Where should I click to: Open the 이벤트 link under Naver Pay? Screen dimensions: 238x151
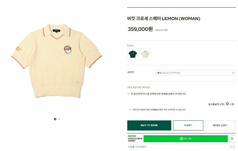pos(131,147)
